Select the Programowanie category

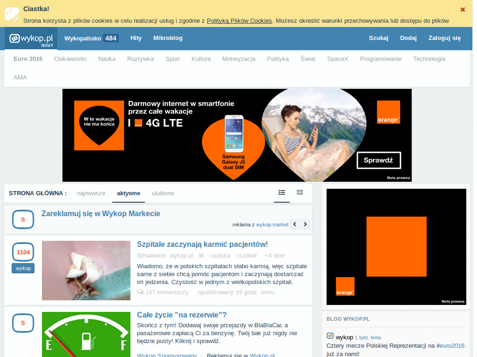(381, 59)
